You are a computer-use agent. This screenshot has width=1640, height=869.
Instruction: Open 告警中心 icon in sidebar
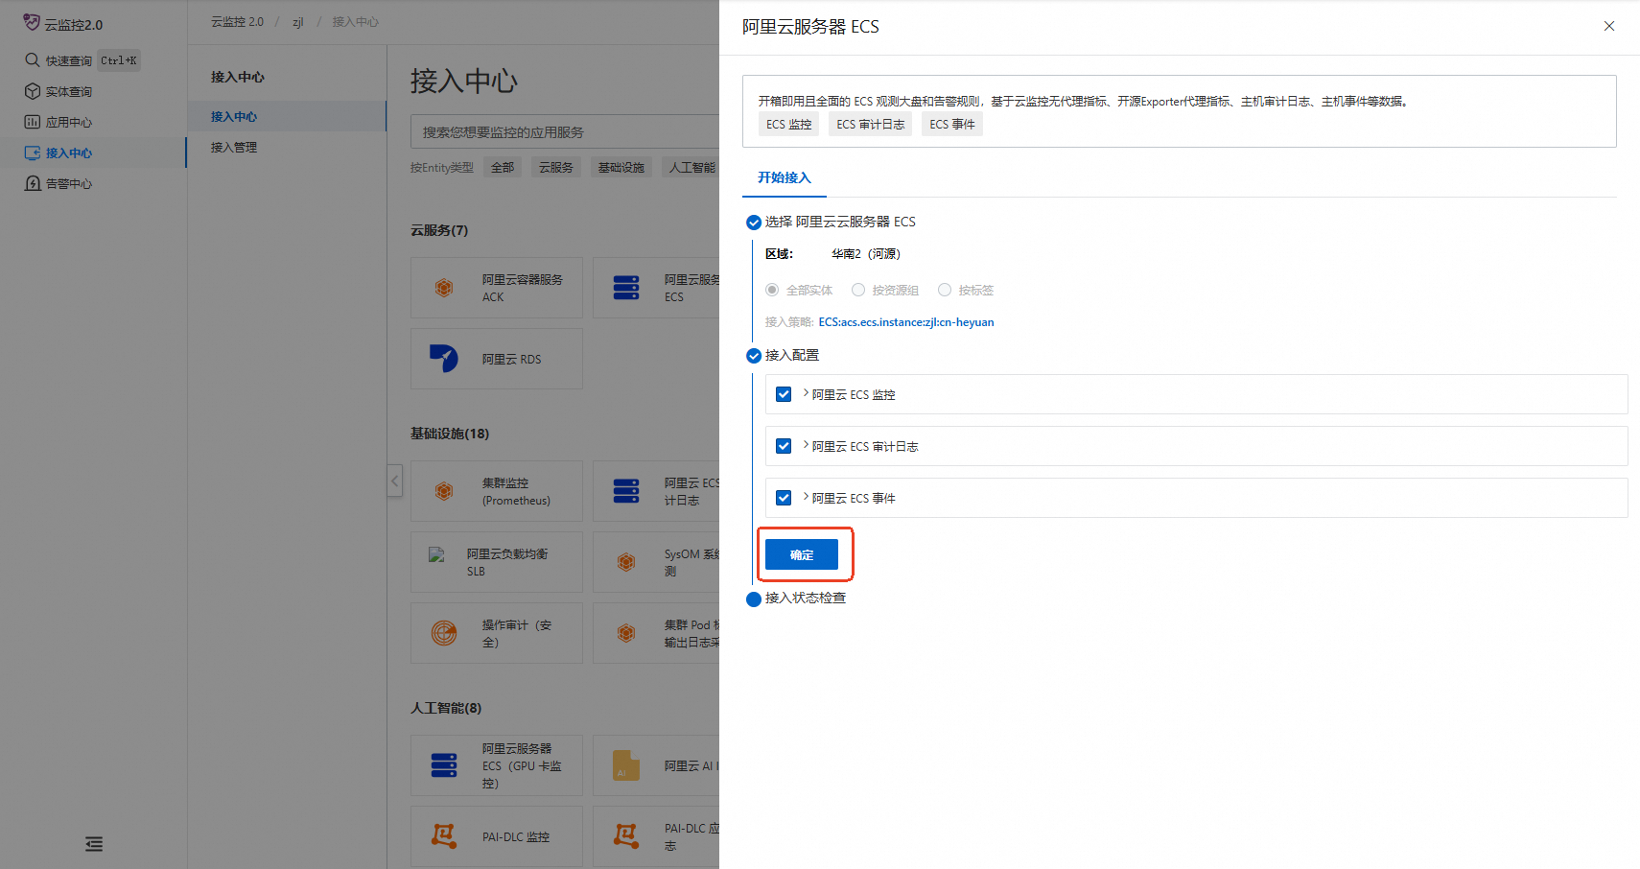33,183
